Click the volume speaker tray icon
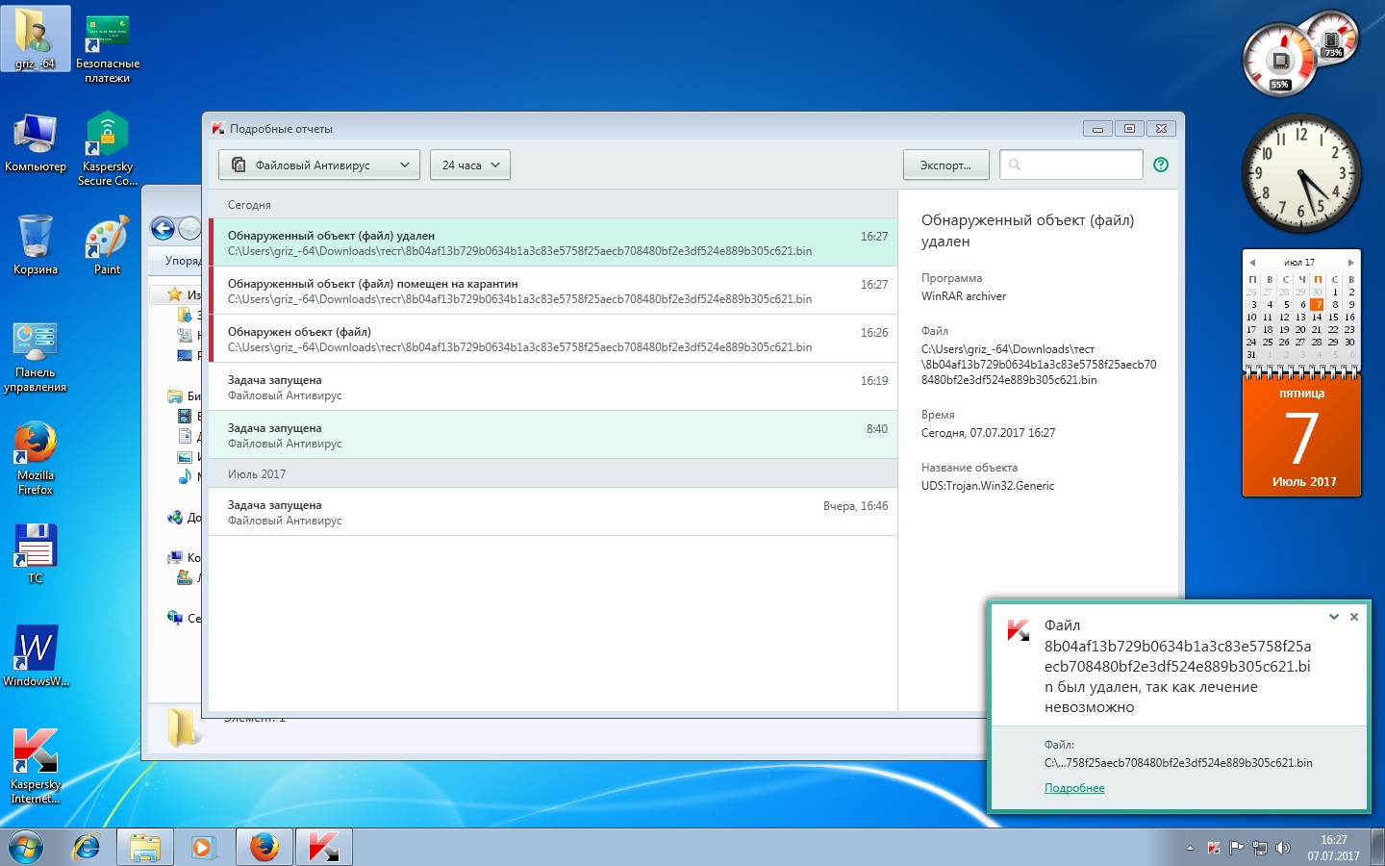The height and width of the screenshot is (866, 1385). pos(1282,848)
